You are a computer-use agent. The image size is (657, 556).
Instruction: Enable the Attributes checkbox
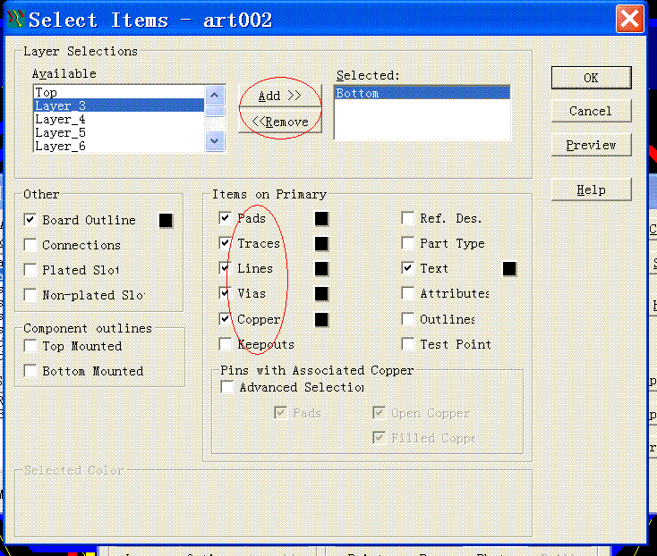[x=407, y=293]
